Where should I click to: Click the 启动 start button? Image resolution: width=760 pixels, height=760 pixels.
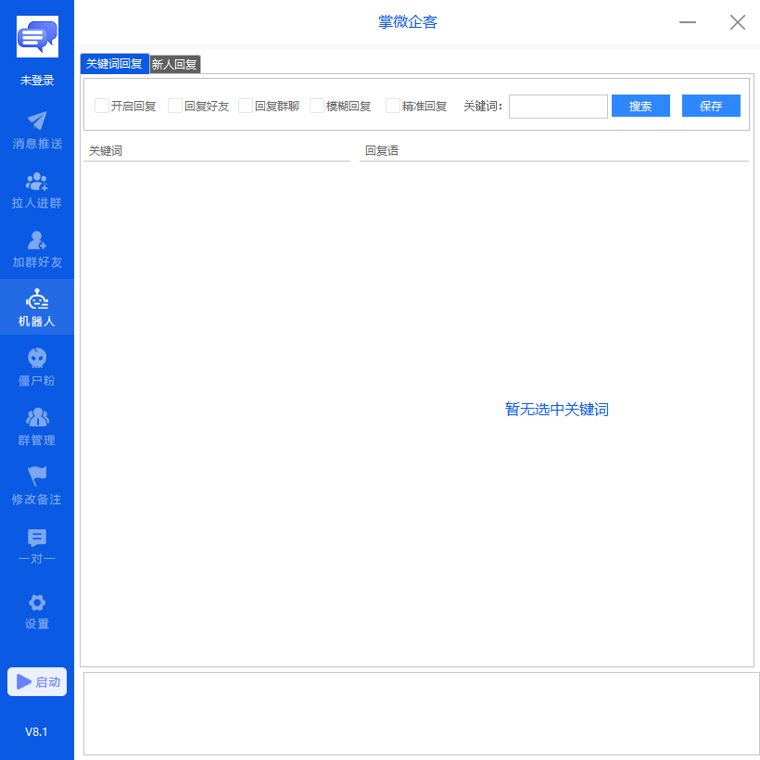point(37,681)
